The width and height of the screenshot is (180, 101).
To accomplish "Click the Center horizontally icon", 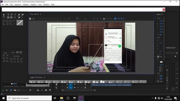I will pos(21,52).
